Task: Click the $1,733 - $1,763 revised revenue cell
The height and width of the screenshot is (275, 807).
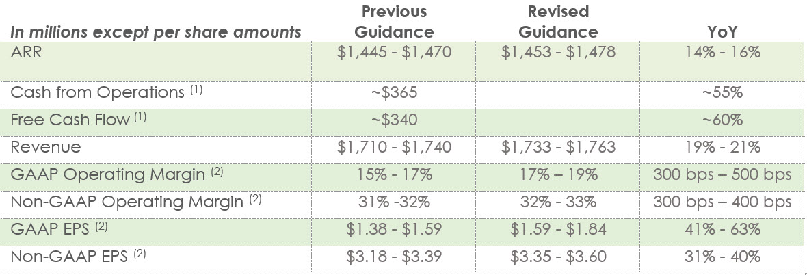Action: pos(558,146)
